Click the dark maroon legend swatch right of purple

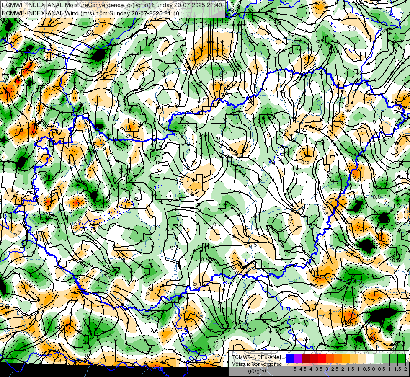pos(306,359)
